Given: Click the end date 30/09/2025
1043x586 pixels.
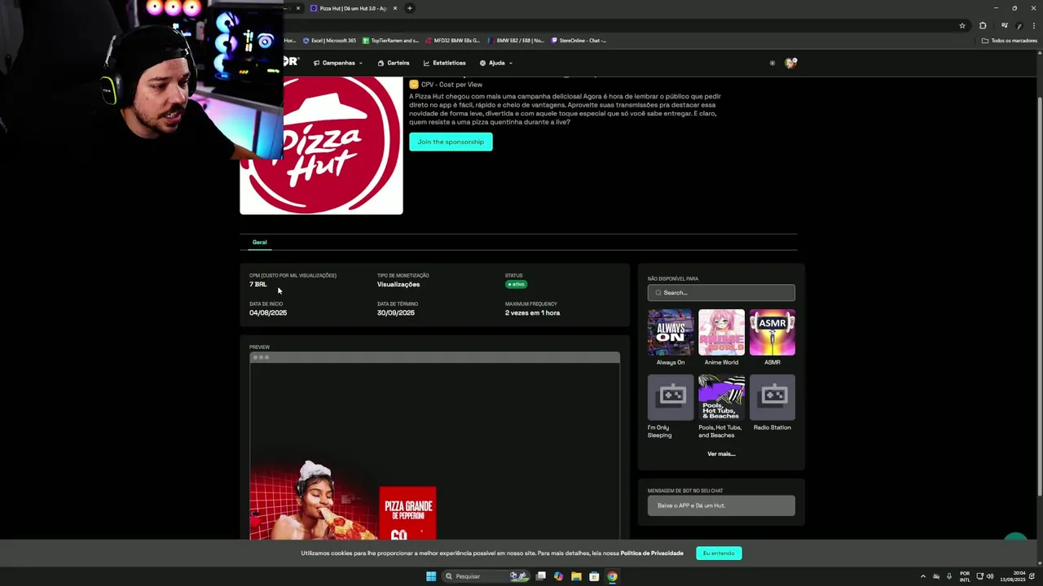Looking at the screenshot, I should (x=396, y=313).
